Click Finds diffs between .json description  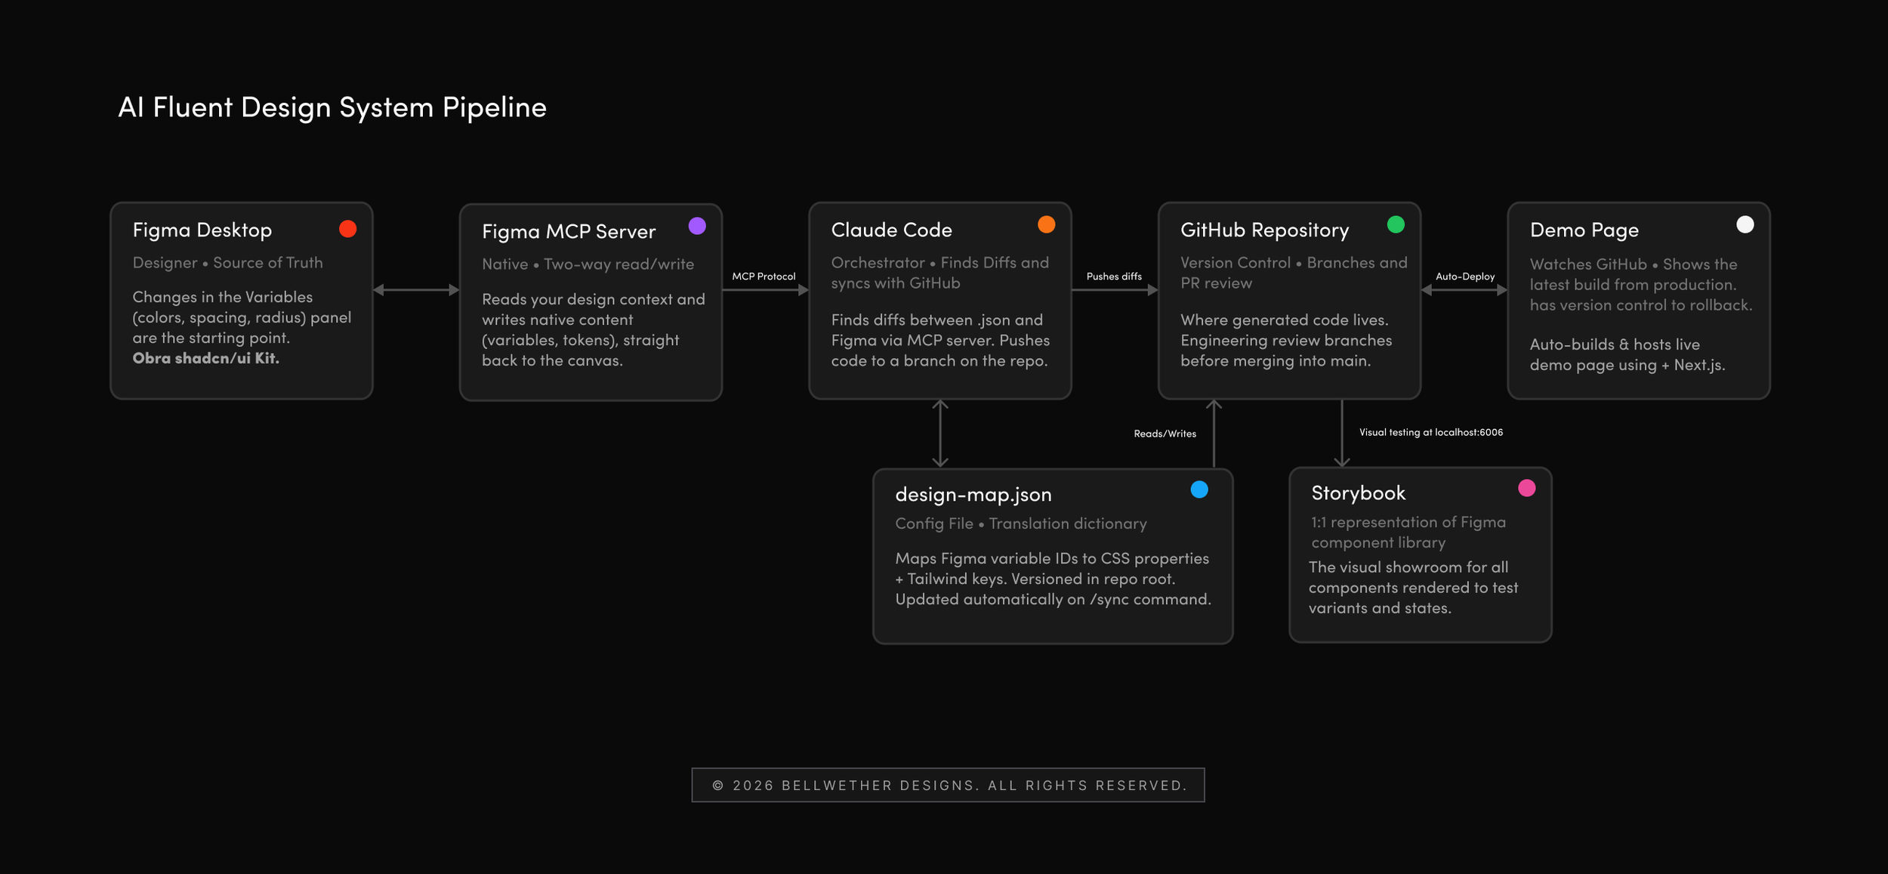[940, 341]
